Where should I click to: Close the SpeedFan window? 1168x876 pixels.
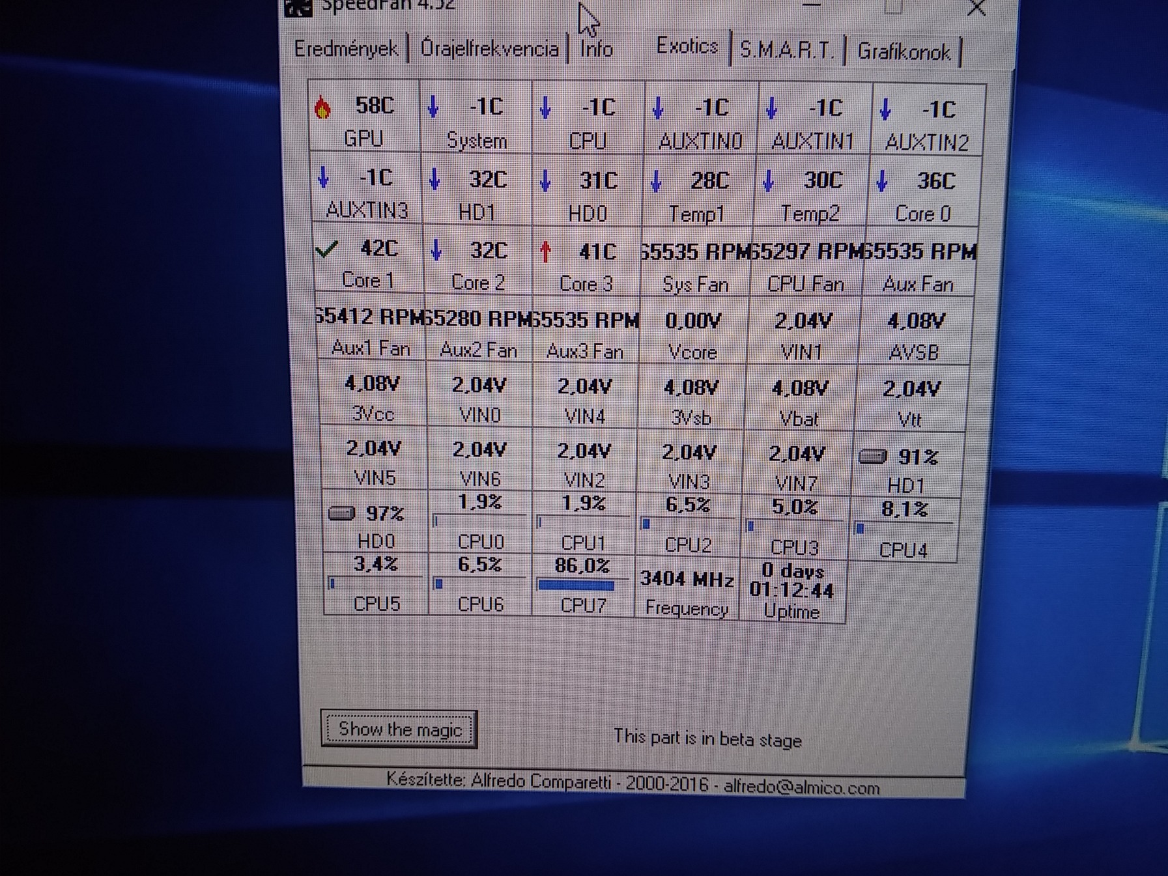pos(976,8)
